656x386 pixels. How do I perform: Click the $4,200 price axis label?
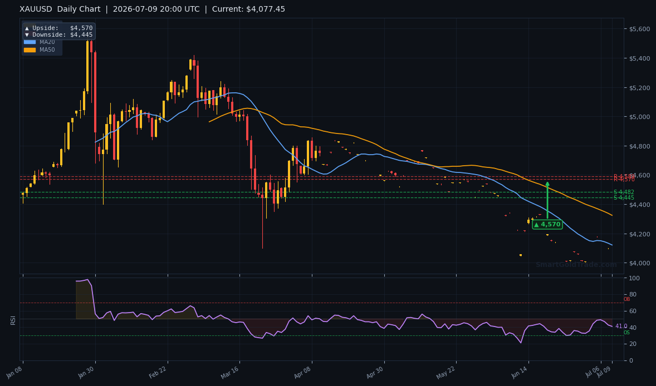[640, 234]
